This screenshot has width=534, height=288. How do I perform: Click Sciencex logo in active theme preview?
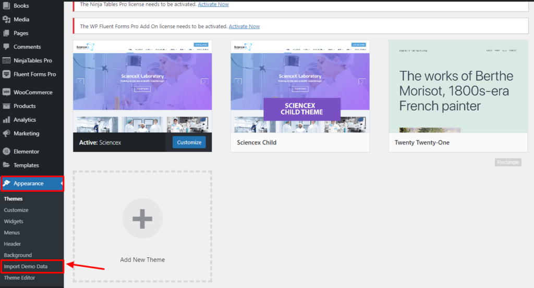point(85,47)
